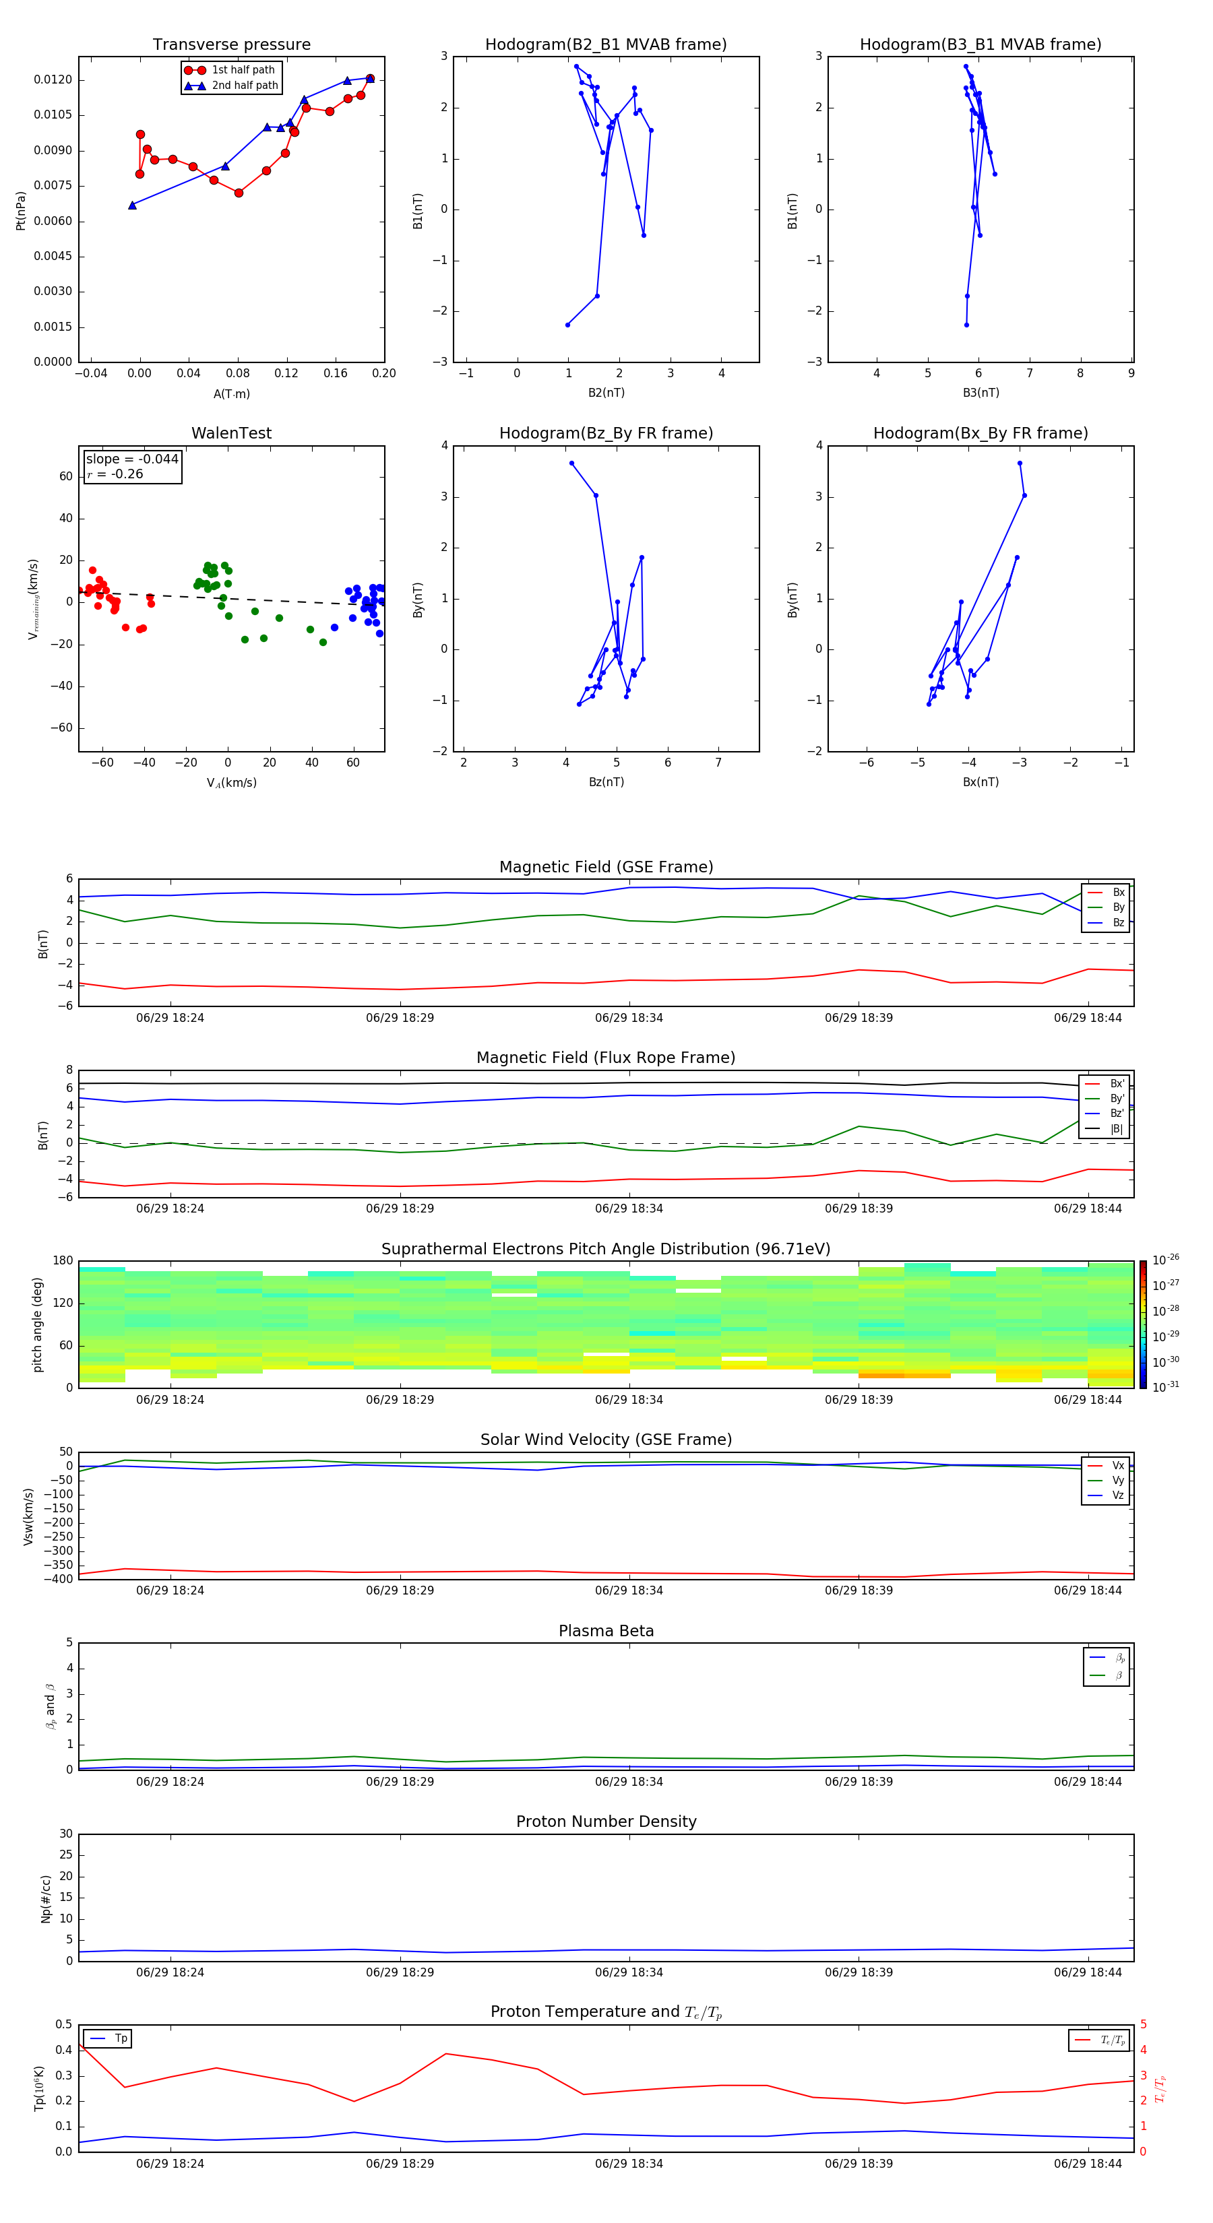Click the 'Suprathermal Electrons Pitch Angle Distribution' title
Screen dimensions: 1213x2223
point(606,1249)
